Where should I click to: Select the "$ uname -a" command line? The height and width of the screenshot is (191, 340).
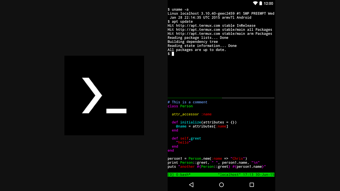pyautogui.click(x=178, y=9)
